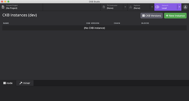
Task: Expand the Network dropdown arrow
Action: click(179, 7)
